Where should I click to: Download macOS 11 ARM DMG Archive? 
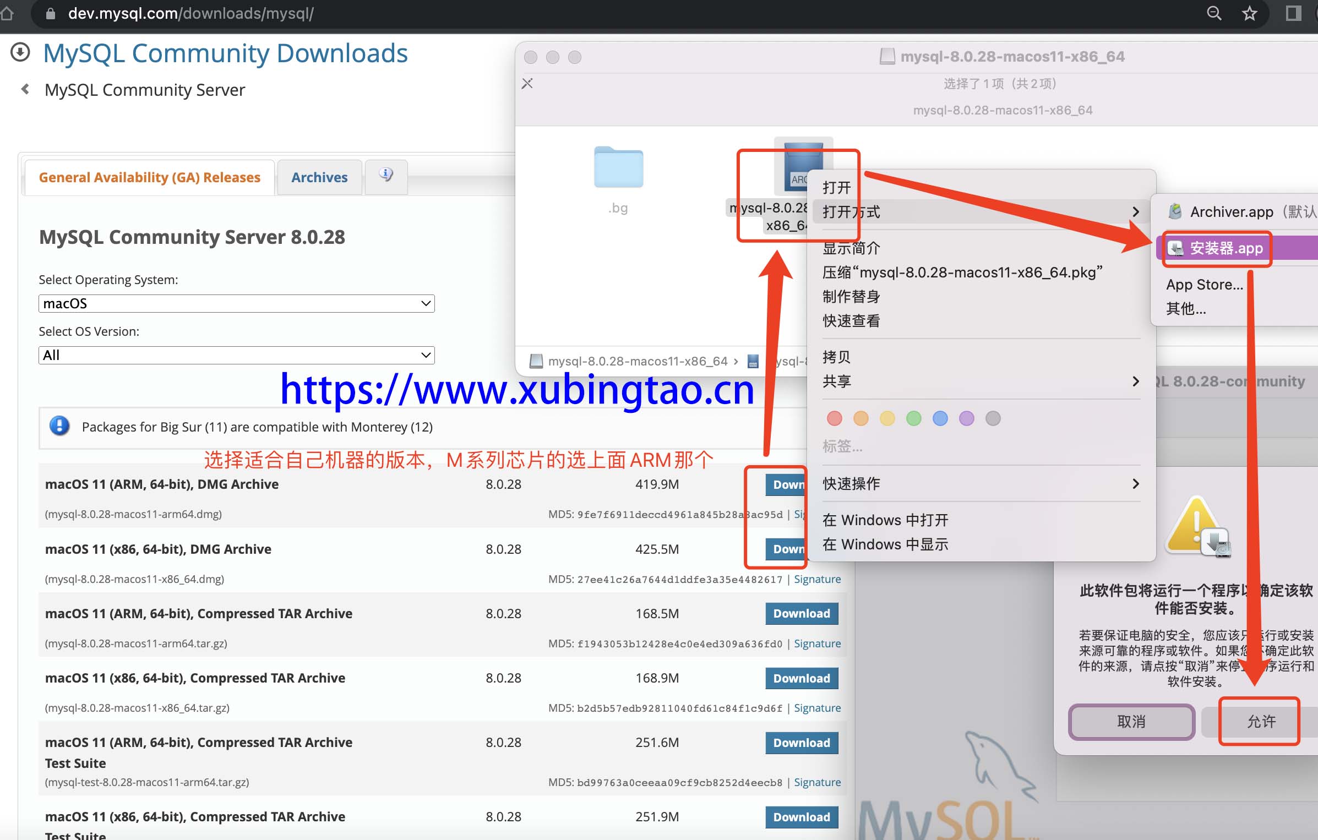[787, 484]
